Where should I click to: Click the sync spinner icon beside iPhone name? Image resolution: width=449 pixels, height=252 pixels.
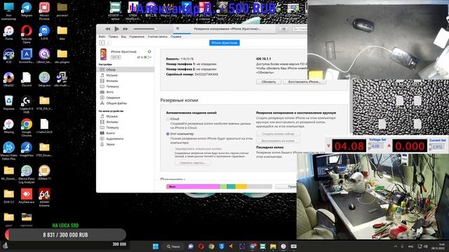click(149, 51)
